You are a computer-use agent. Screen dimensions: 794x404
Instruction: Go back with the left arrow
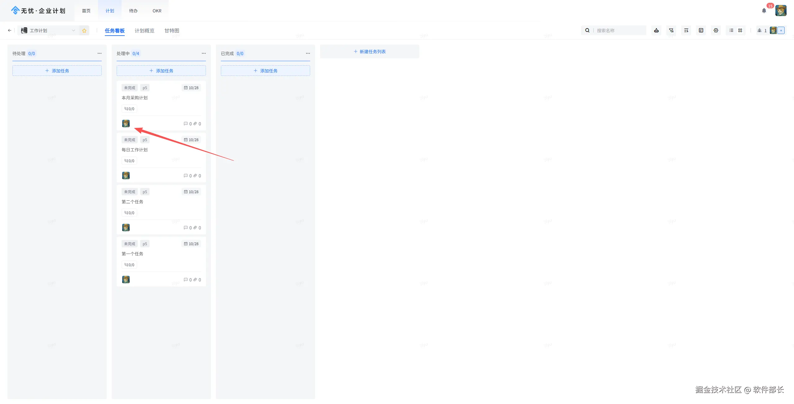tap(10, 30)
